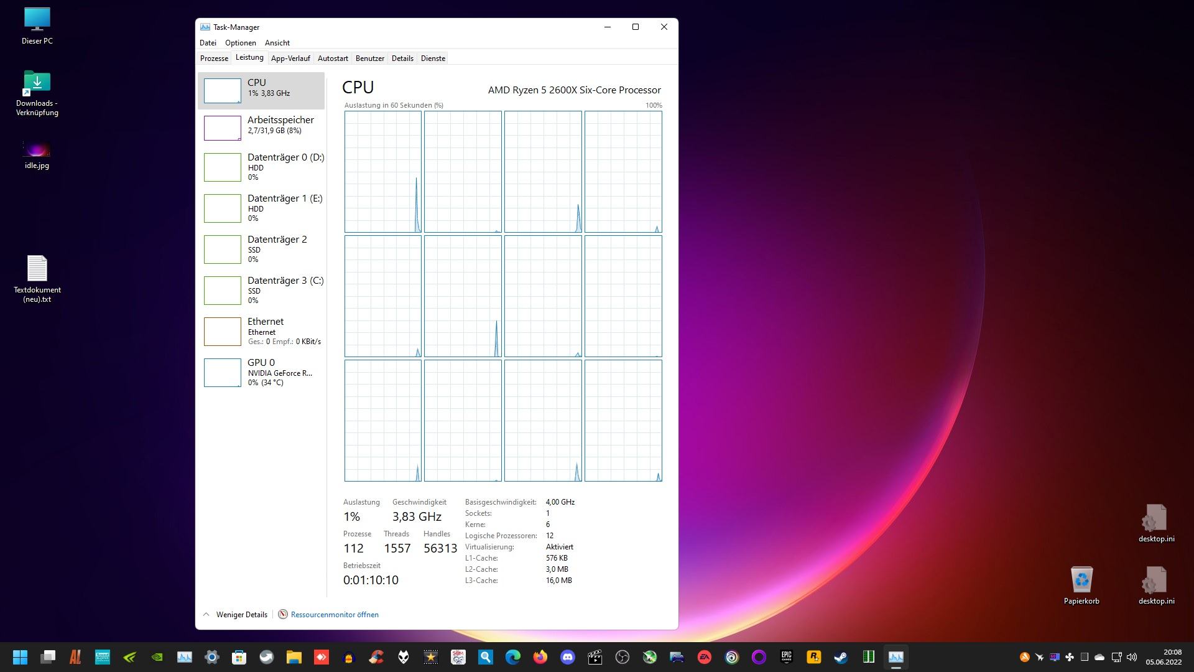Image resolution: width=1194 pixels, height=672 pixels.
Task: Switch to the Prozesse tab
Action: point(214,58)
